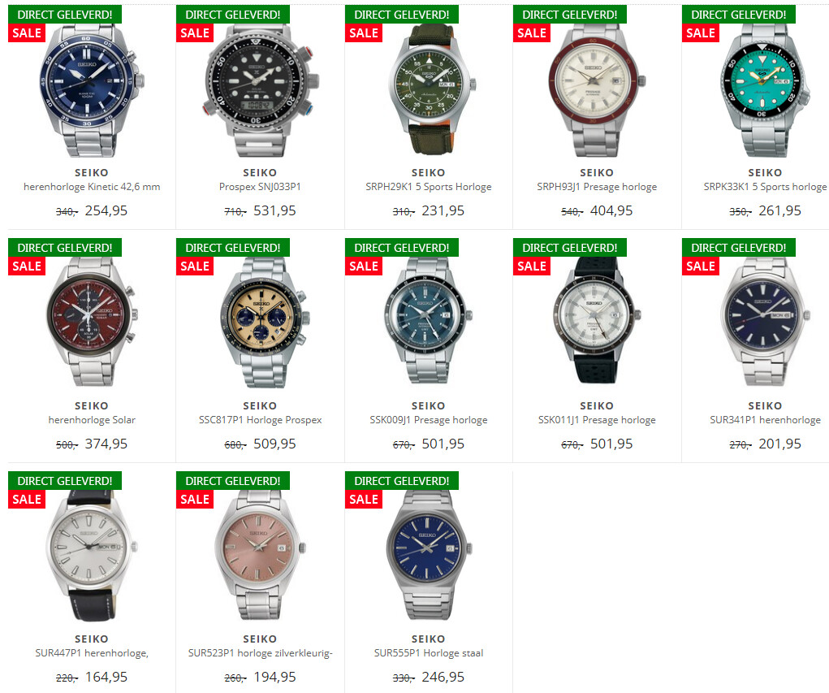Select the SSK011J1 Presage horloge title
The width and height of the screenshot is (829, 693).
[x=596, y=420]
